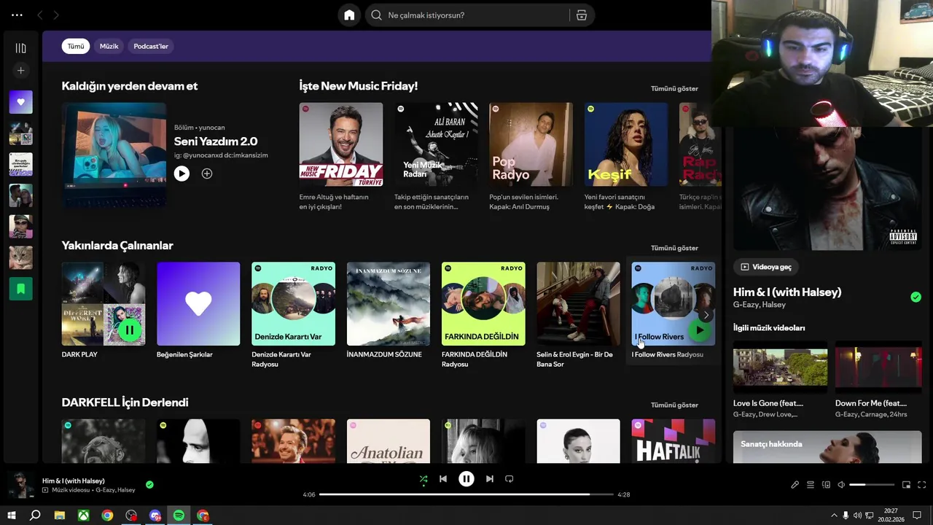Viewport: 933px width, 525px height.
Task: Open the Your Library sidebar icon
Action: tap(20, 48)
